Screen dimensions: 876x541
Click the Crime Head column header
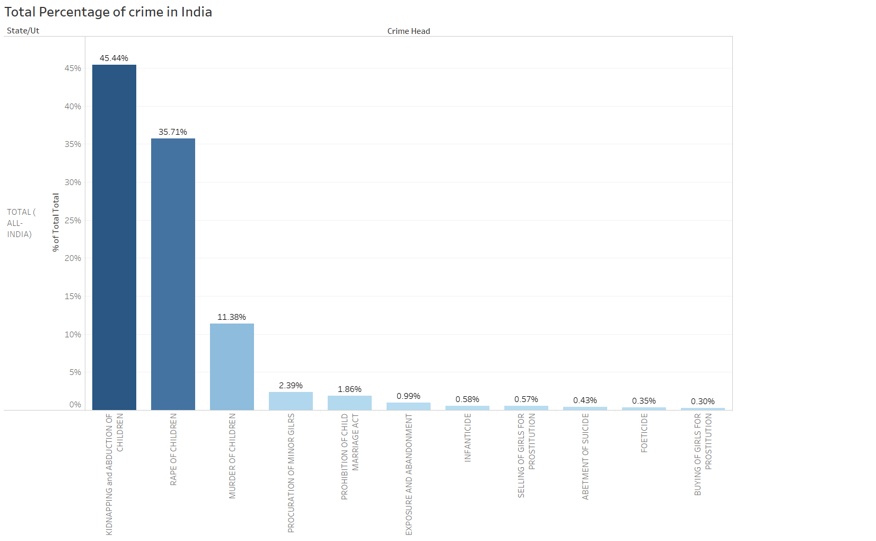click(408, 31)
